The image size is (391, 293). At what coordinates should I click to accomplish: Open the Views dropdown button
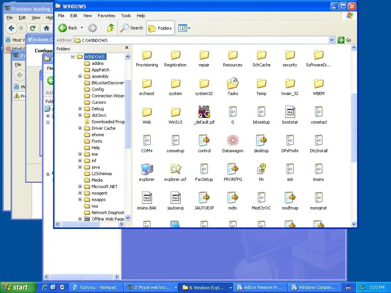[184, 28]
